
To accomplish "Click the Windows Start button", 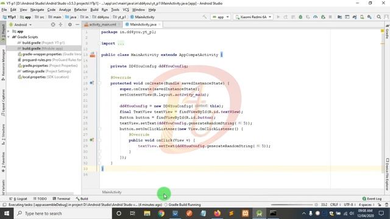I will [7, 214].
